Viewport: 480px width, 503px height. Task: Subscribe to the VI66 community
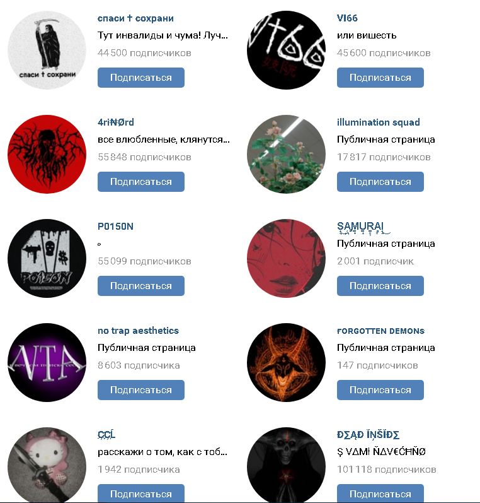(380, 78)
